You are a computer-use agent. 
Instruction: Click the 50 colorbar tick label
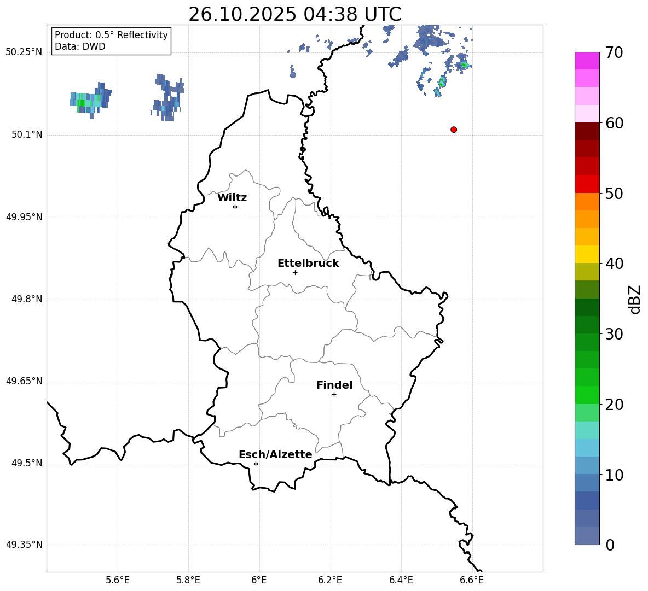614,193
